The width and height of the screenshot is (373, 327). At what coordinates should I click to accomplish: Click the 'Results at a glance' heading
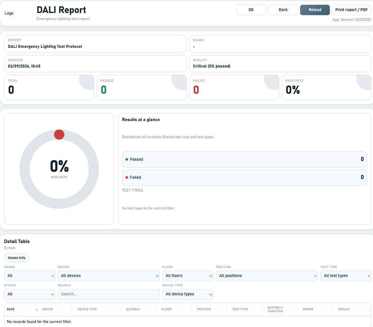(x=141, y=120)
